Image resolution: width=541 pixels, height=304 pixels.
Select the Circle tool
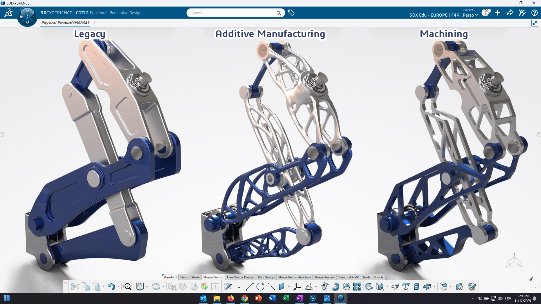click(x=260, y=287)
